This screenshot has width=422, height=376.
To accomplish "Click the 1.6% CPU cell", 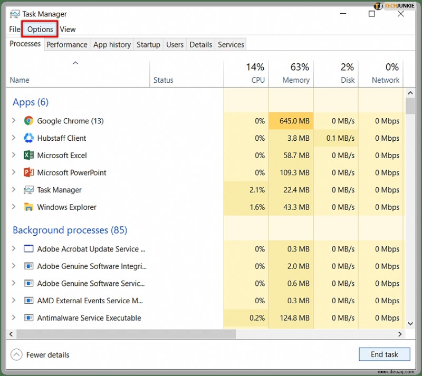I will click(246, 207).
